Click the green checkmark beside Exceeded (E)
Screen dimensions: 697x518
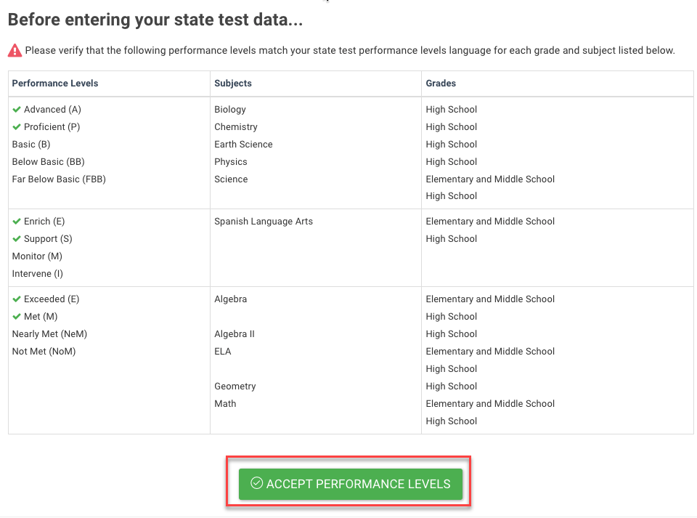17,299
